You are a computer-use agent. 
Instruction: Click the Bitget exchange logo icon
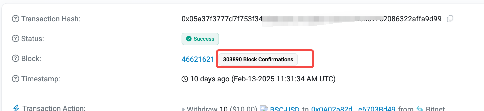coord(420,108)
